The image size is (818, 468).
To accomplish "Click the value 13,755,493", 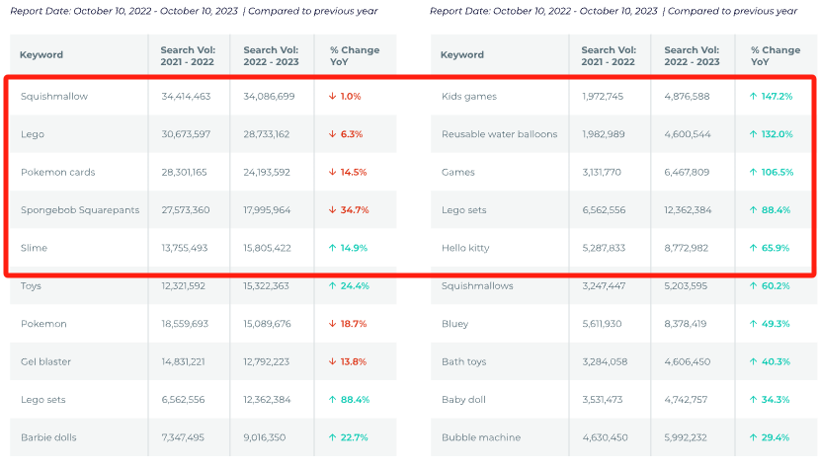I will [x=185, y=248].
